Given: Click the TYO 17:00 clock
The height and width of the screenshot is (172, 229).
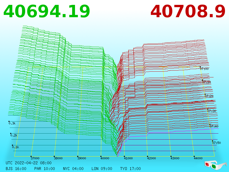Looking at the screenshot, I should [x=131, y=169].
